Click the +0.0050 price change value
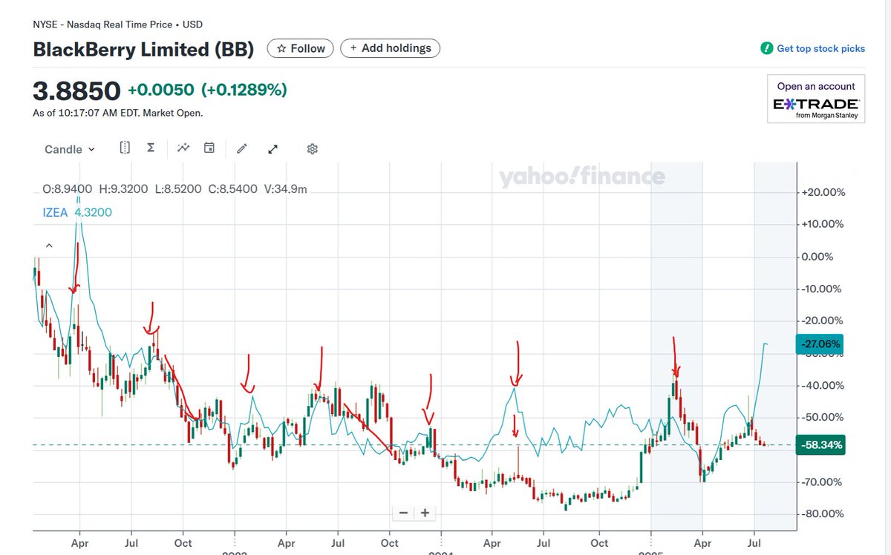This screenshot has width=891, height=555. (161, 90)
